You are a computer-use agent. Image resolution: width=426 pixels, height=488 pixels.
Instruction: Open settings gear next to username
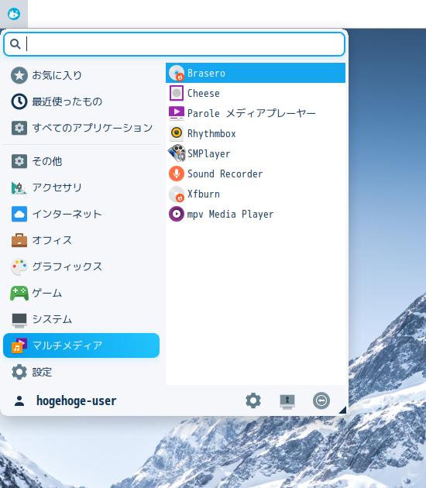pos(253,400)
